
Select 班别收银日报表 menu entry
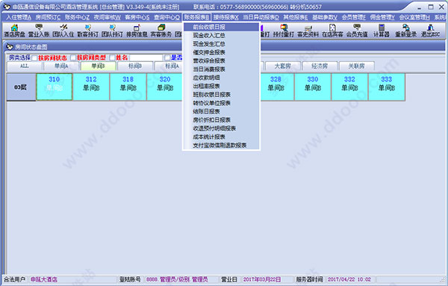221,95
